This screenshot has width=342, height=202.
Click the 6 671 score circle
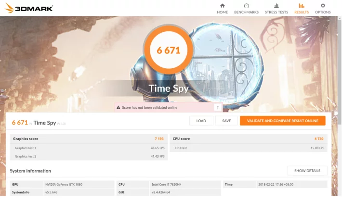point(169,50)
